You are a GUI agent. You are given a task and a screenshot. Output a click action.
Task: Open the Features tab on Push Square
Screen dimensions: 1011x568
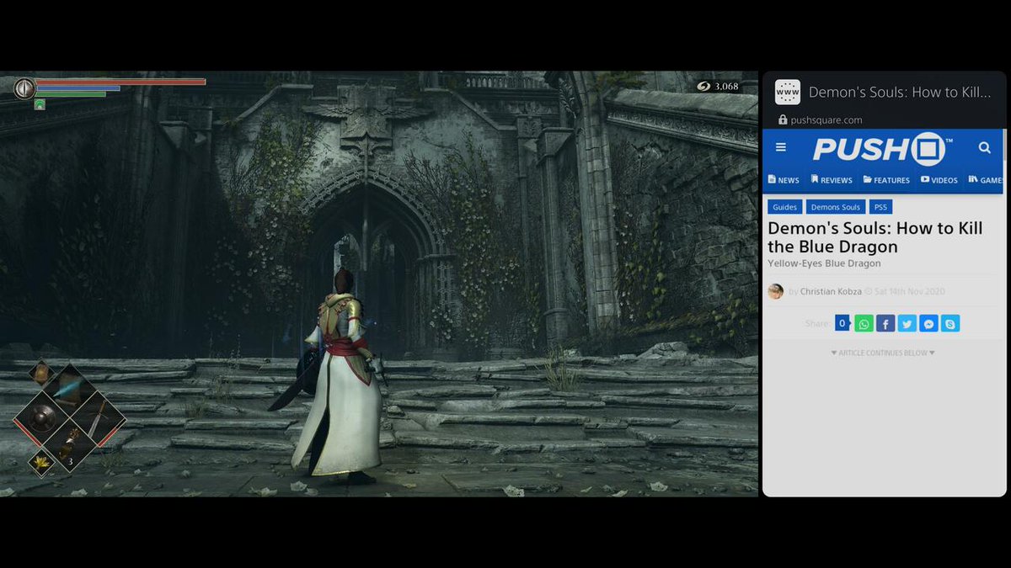886,180
